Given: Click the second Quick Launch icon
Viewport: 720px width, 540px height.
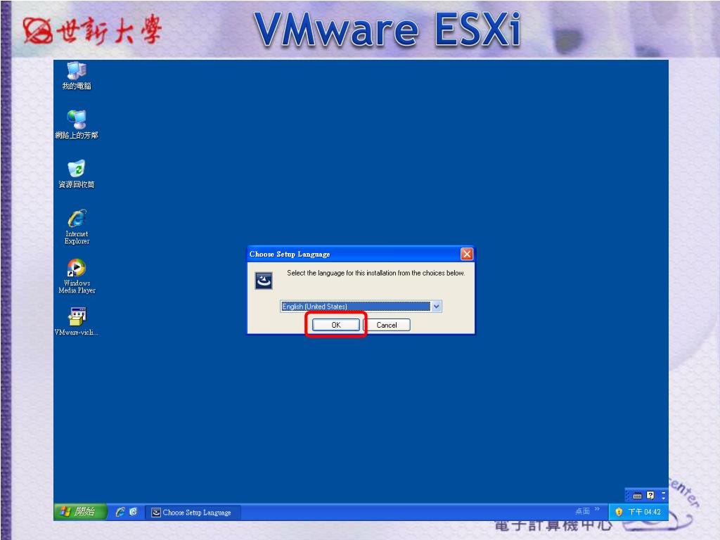Looking at the screenshot, I should 133,512.
